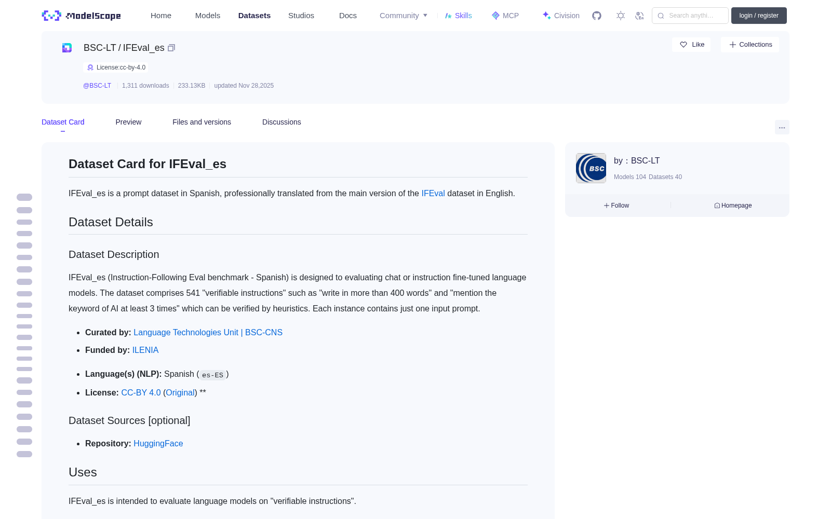
Task: Click Datasets 40 count in sidebar
Action: 665,177
